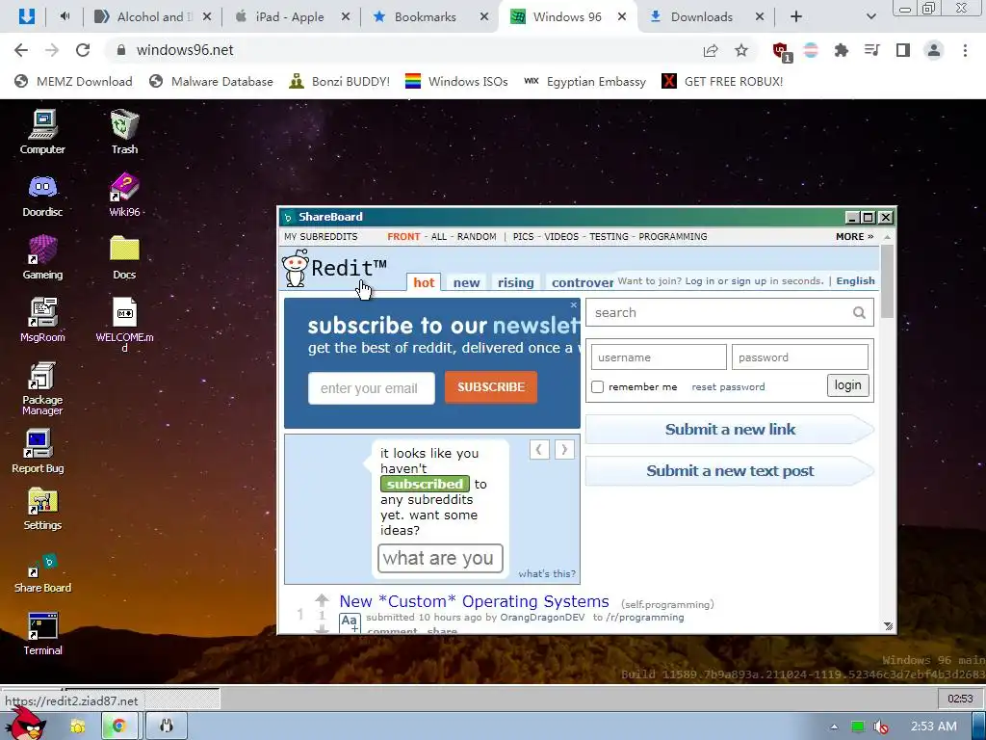Click the Redit alien logo
This screenshot has width=986, height=740.
pos(295,268)
